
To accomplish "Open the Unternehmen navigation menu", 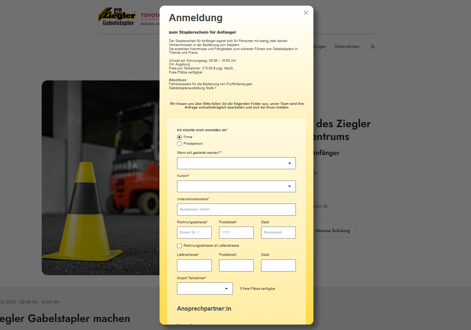I will coord(347,46).
